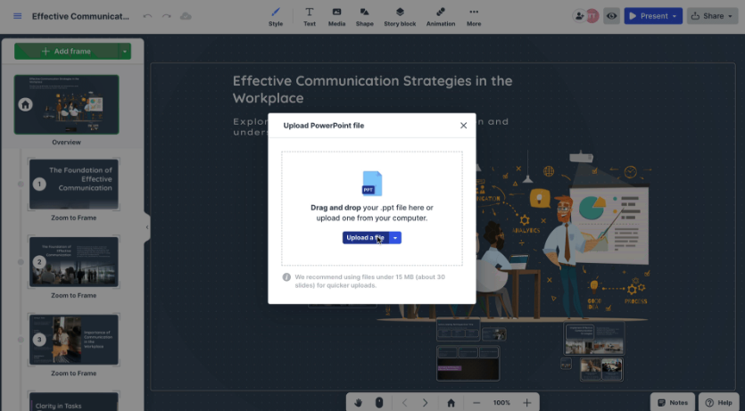The height and width of the screenshot is (411, 745).
Task: Expand the Present dropdown arrow
Action: tap(675, 16)
